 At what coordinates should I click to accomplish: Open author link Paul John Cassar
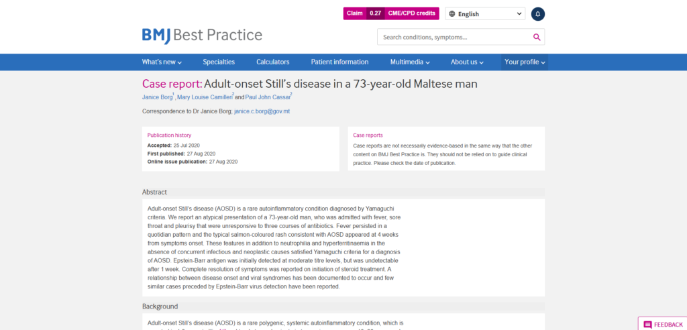click(268, 97)
